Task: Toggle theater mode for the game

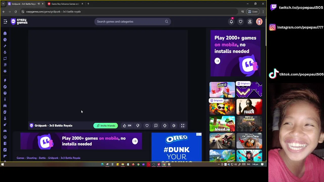Action: tap(174, 126)
